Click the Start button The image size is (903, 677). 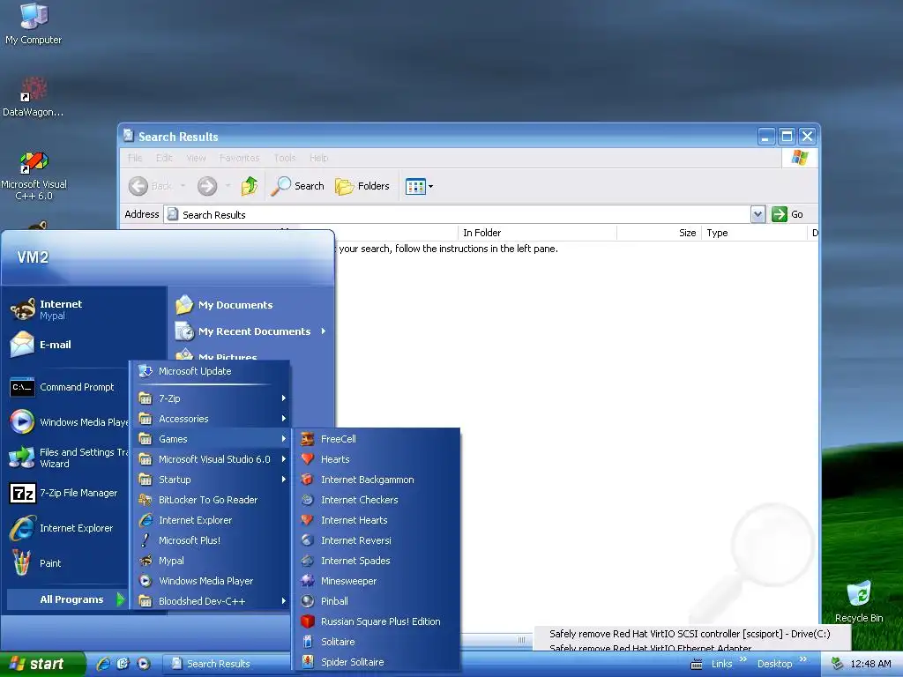click(41, 664)
